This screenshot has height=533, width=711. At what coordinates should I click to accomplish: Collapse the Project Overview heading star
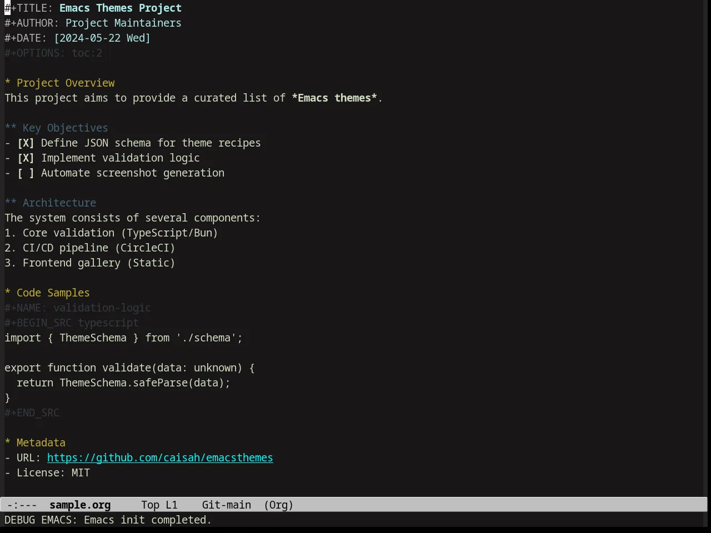(x=8, y=83)
